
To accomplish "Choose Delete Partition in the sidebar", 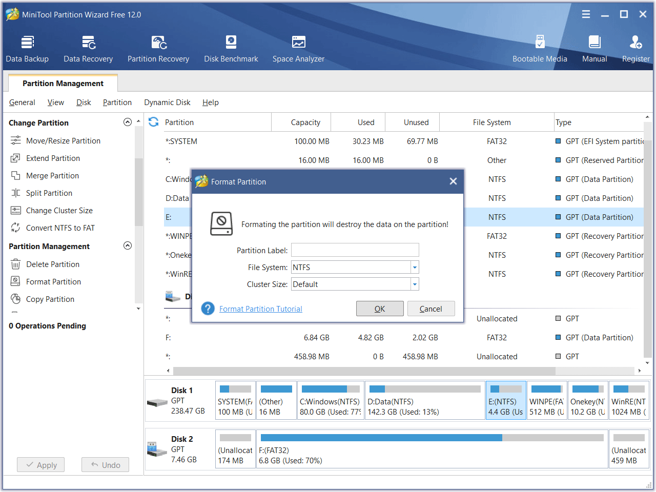I will [x=45, y=264].
